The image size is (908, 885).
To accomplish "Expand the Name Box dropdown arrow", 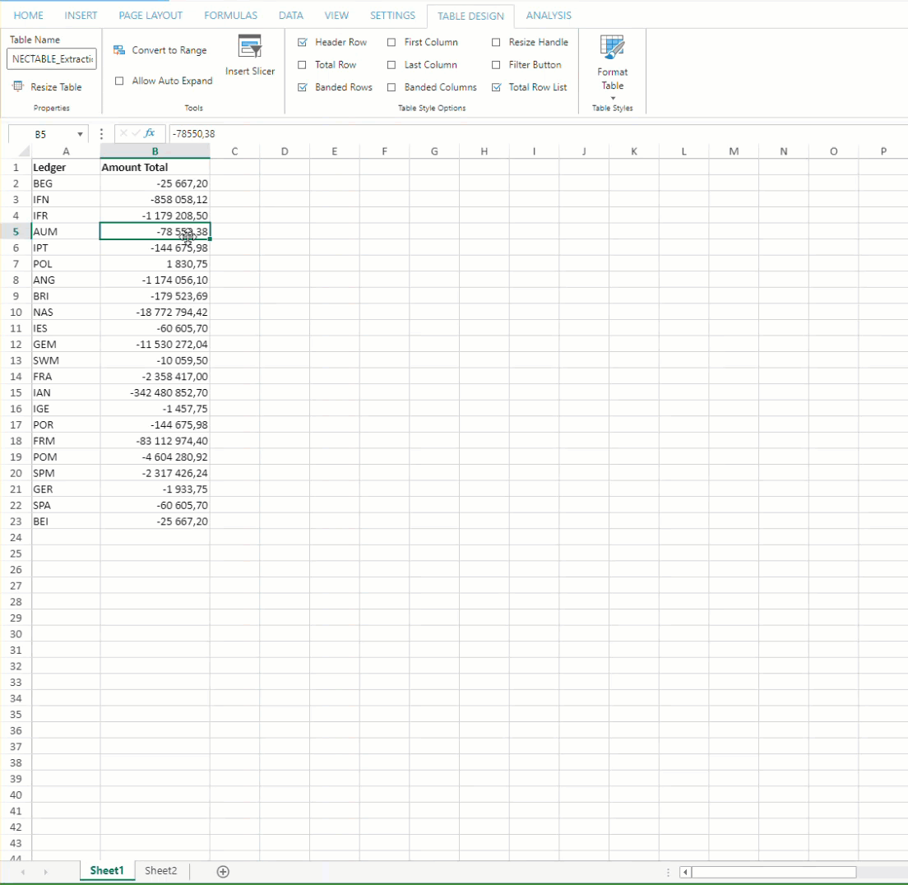I will (80, 134).
